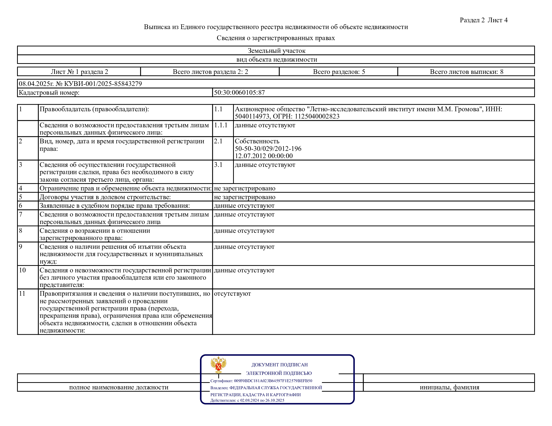
Task: Click the 'Собственность' registration entry
Action: click(257, 141)
